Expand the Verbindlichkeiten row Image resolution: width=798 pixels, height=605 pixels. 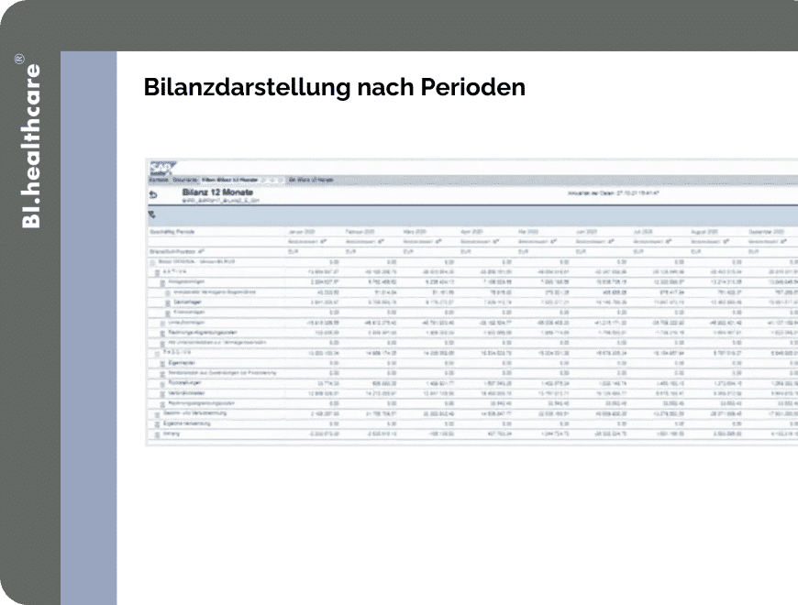[162, 394]
